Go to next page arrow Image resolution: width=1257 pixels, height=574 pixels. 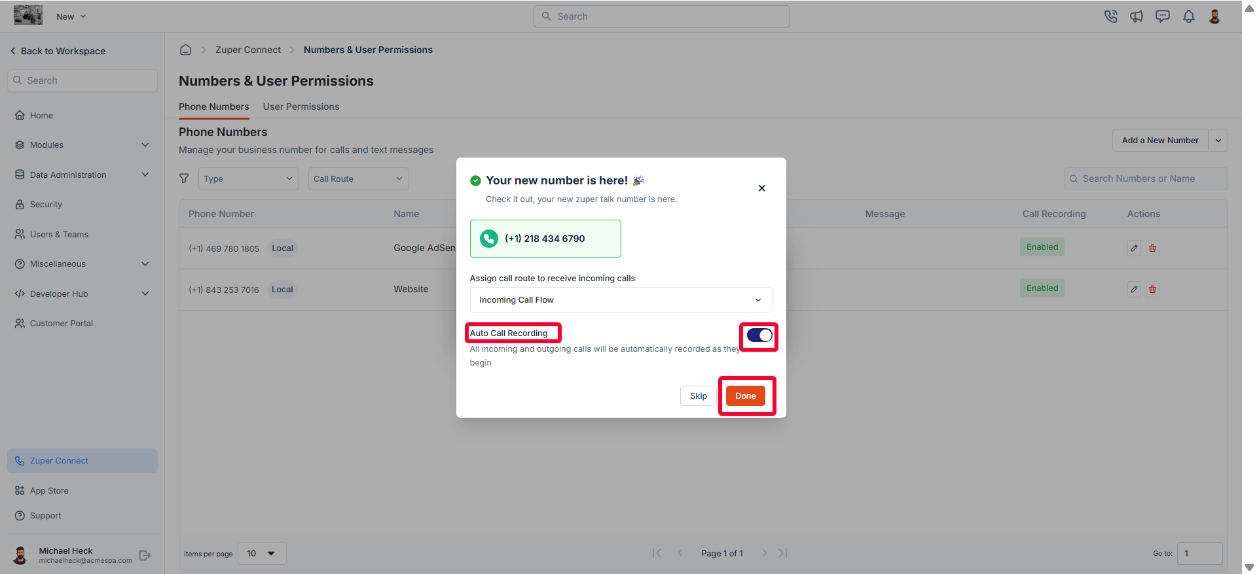click(764, 553)
